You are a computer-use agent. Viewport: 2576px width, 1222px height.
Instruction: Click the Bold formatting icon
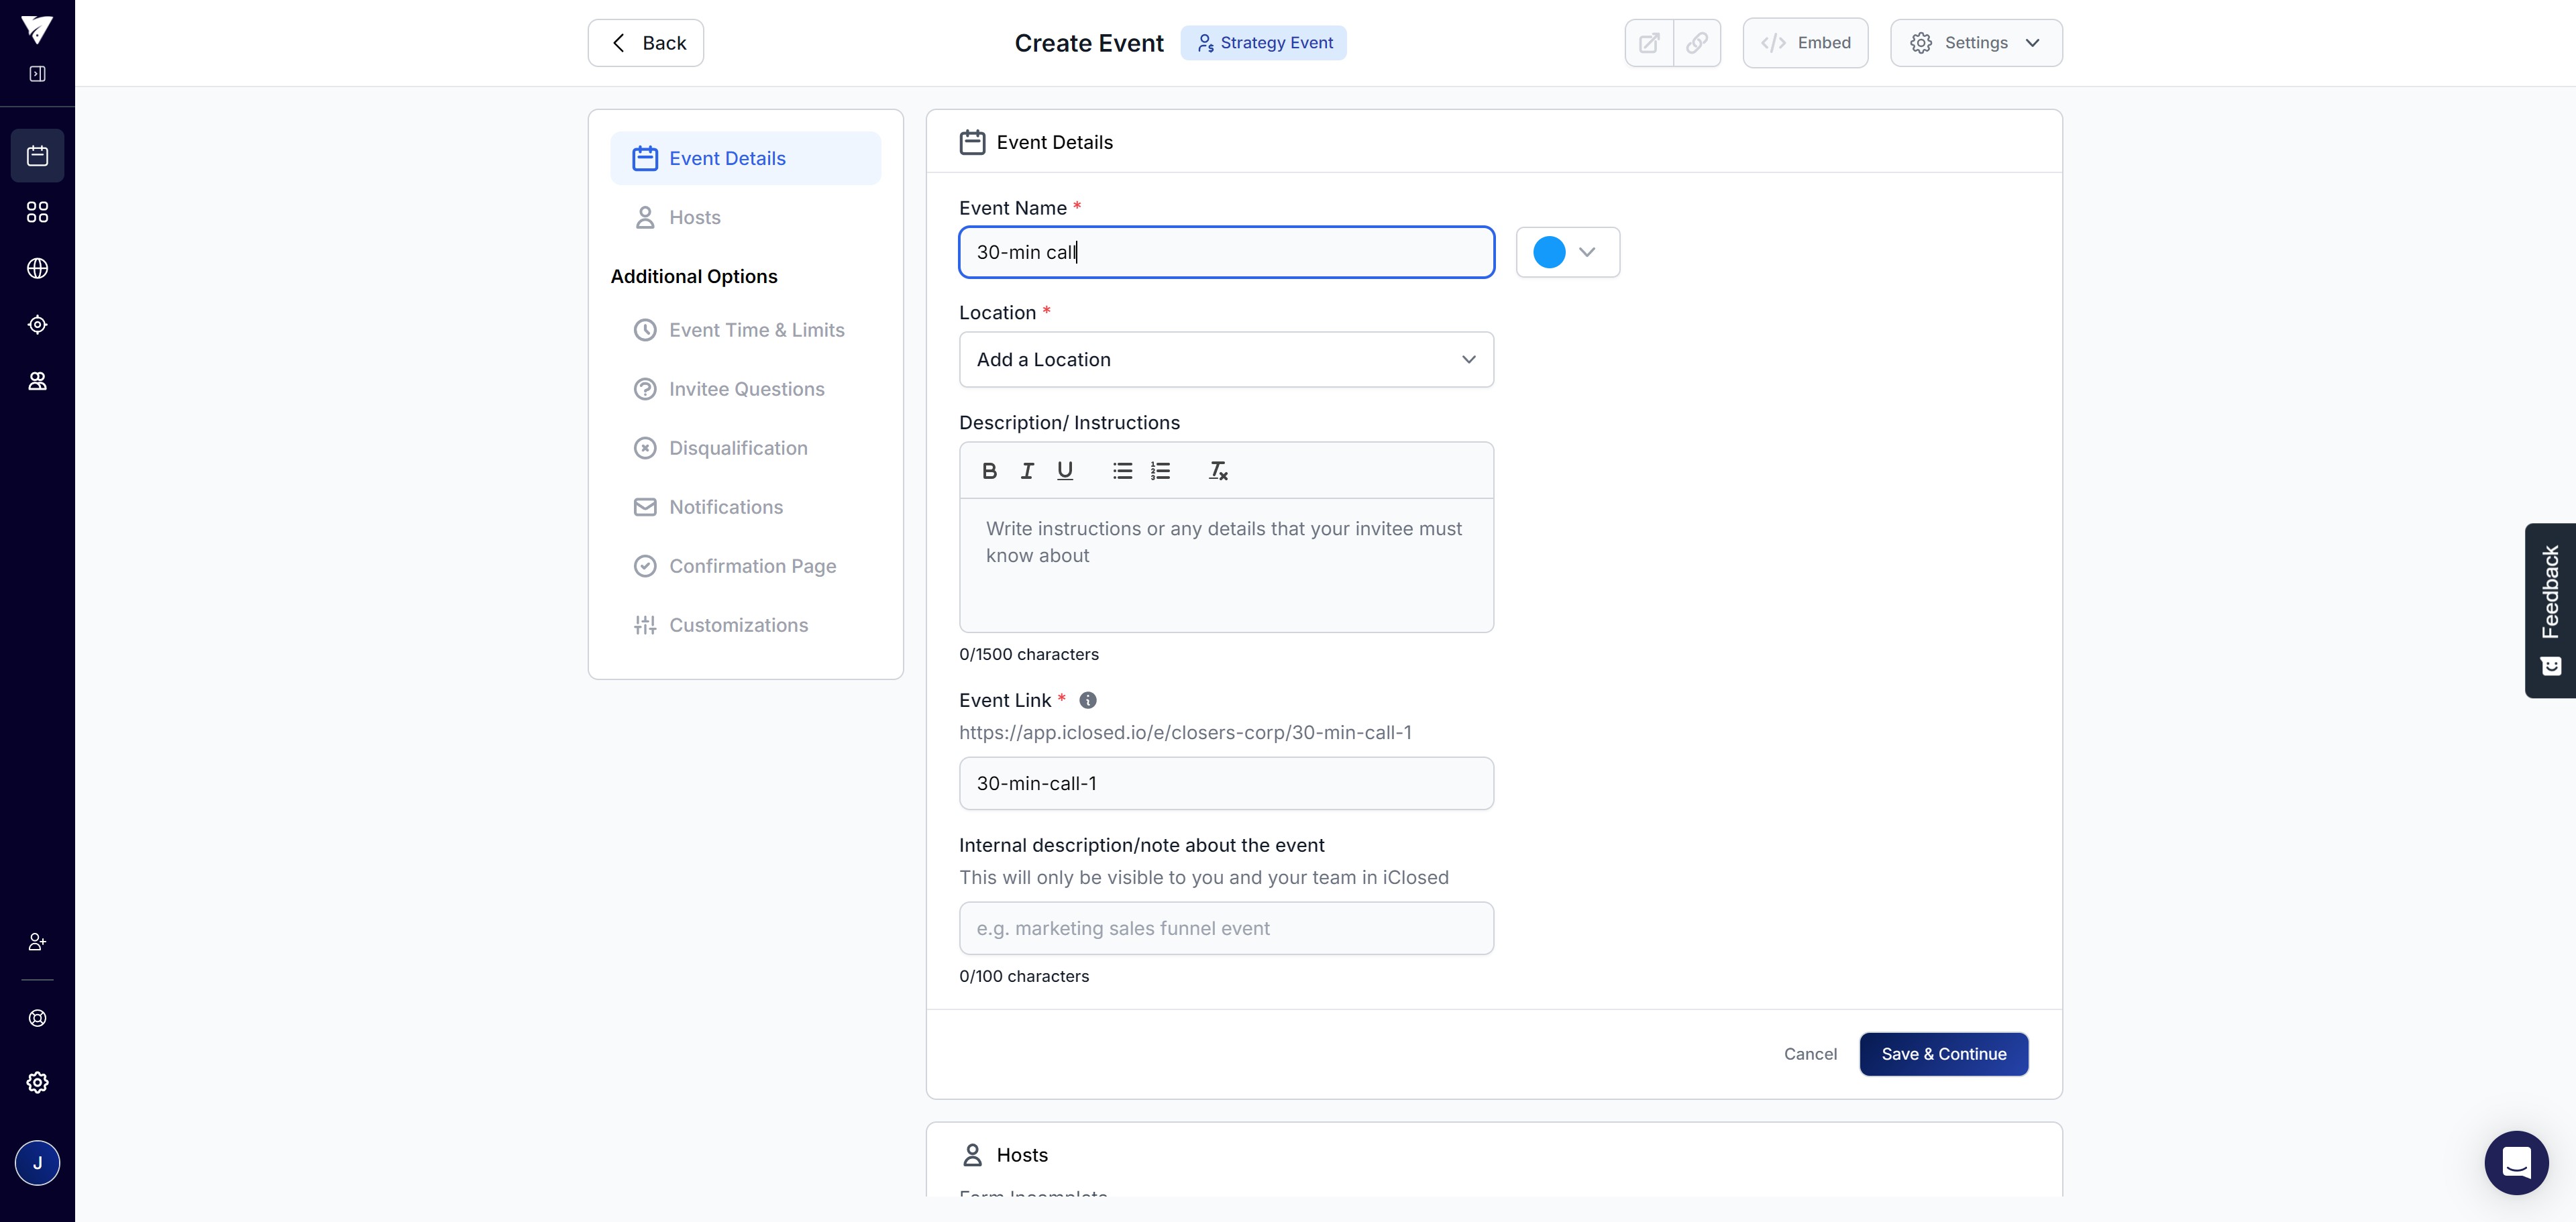989,471
